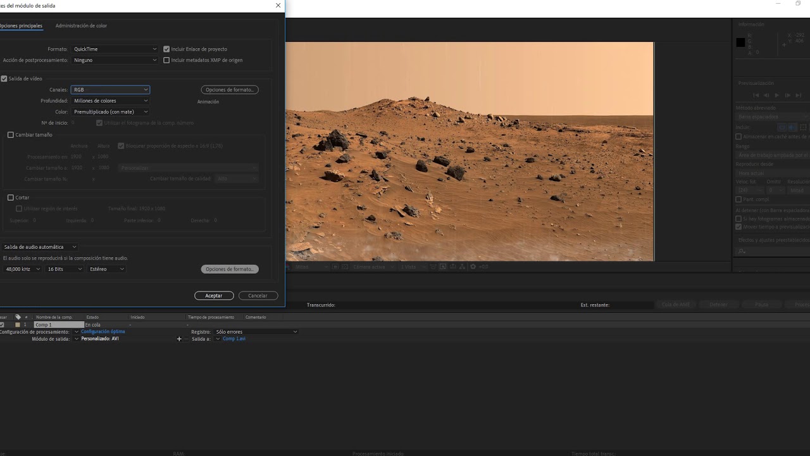Select Comp 1 name in render queue
810x456 pixels.
[59, 325]
